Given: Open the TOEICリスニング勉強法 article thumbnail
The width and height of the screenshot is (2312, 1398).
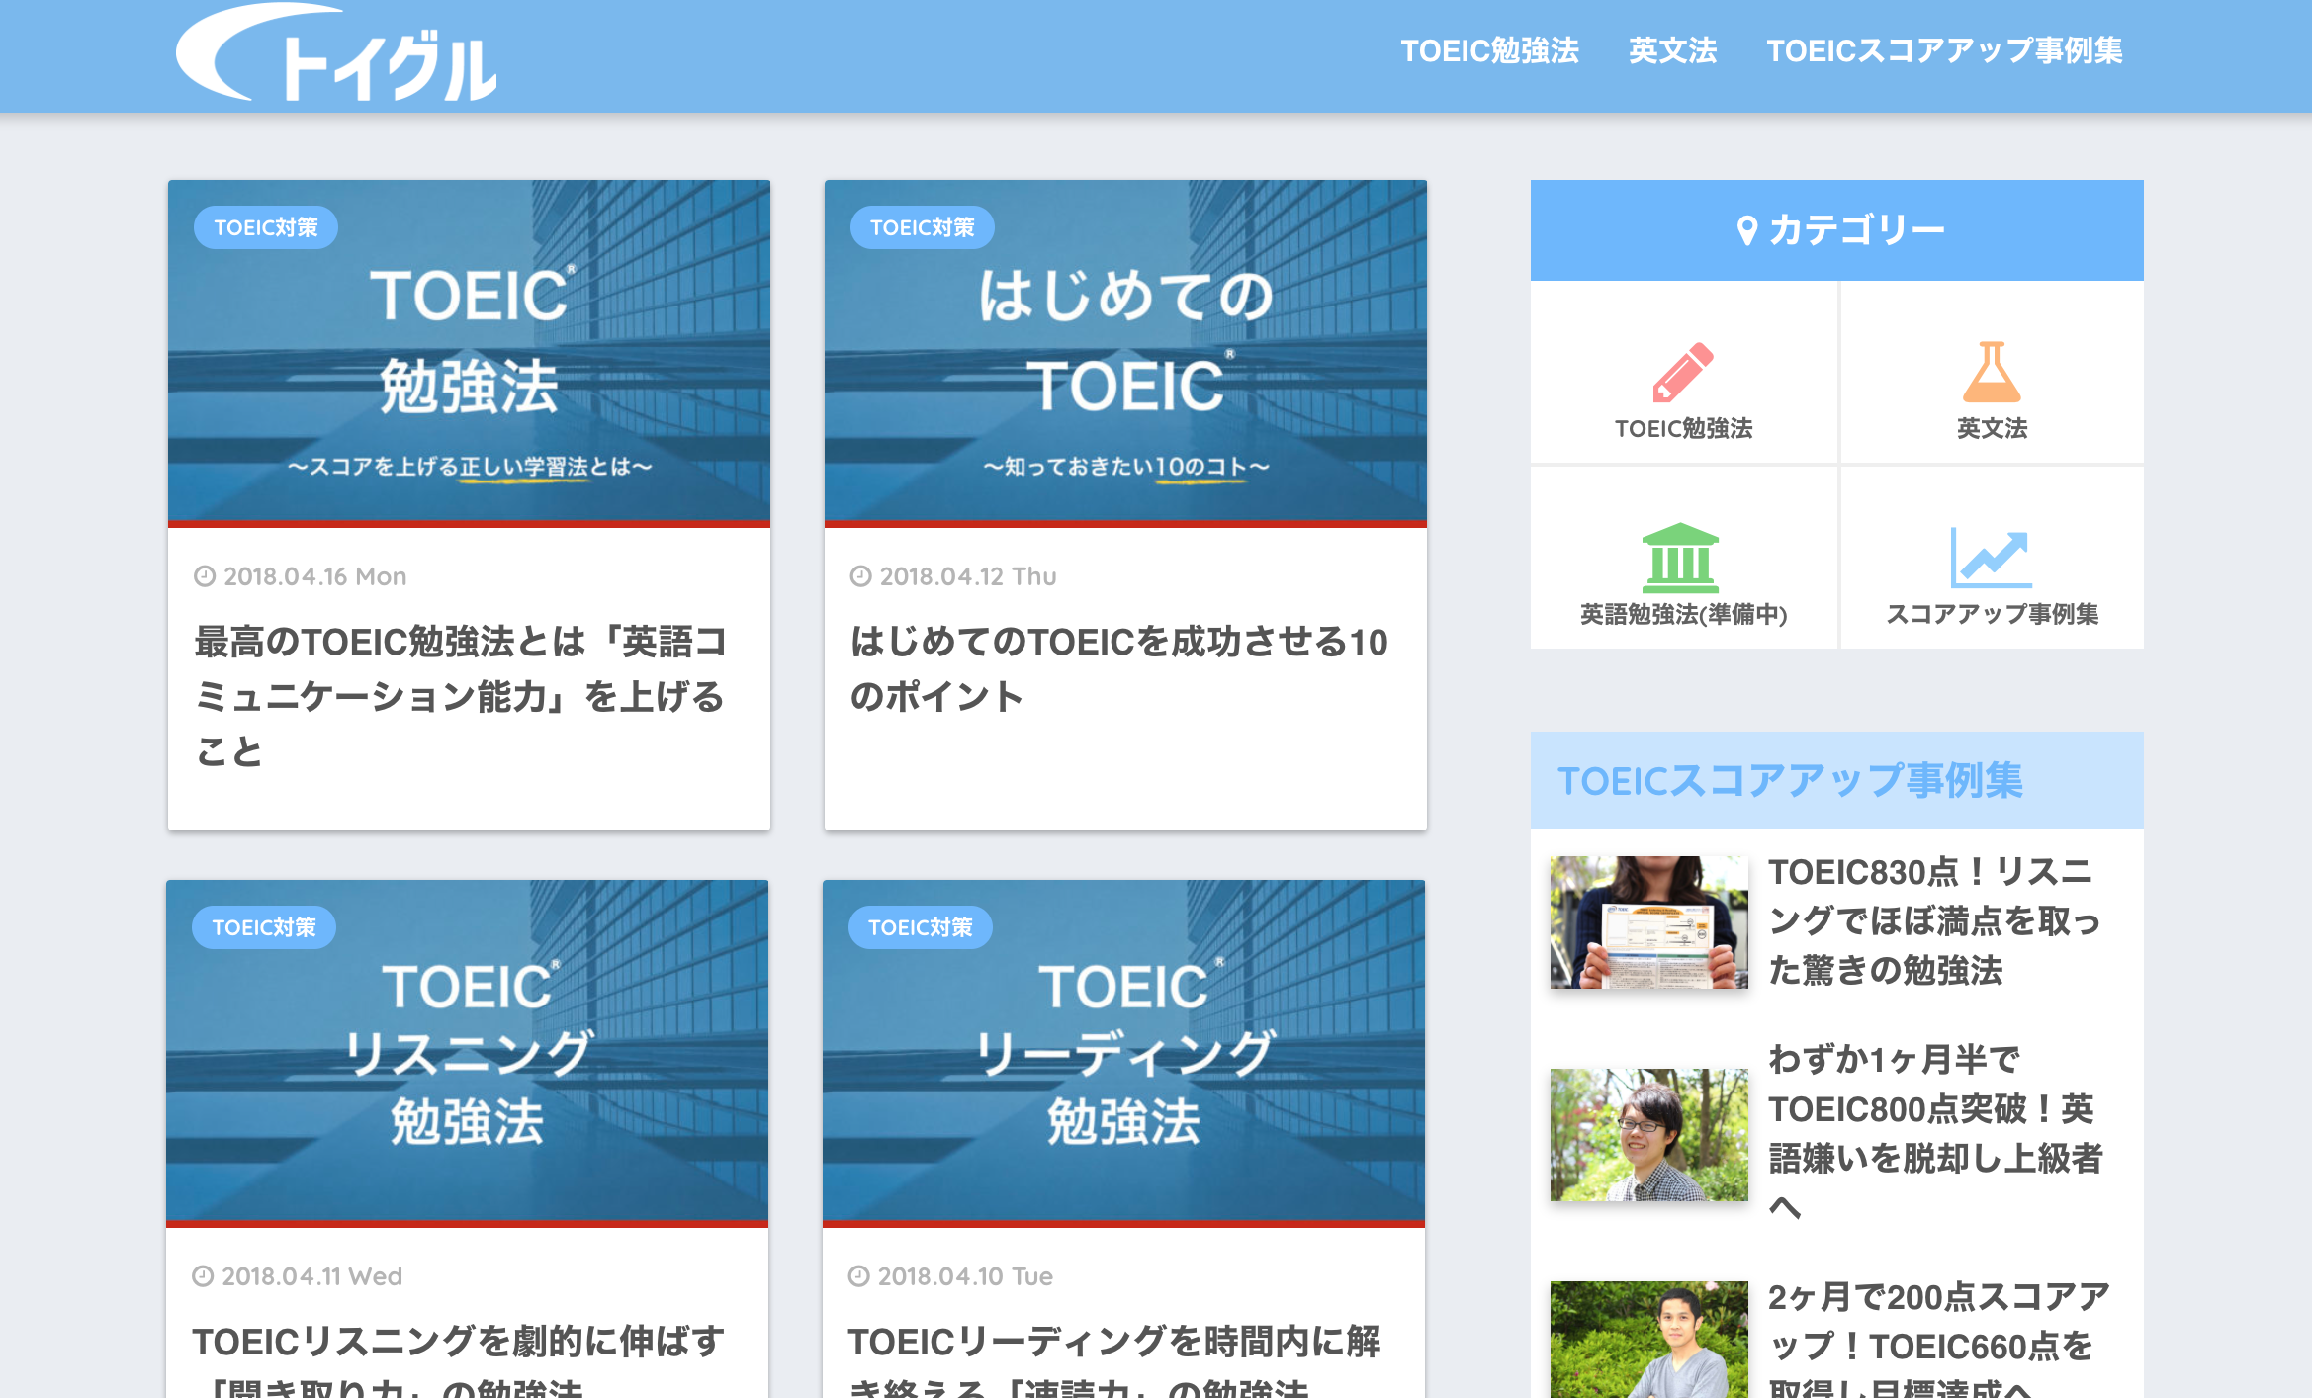Looking at the screenshot, I should click(x=467, y=1053).
